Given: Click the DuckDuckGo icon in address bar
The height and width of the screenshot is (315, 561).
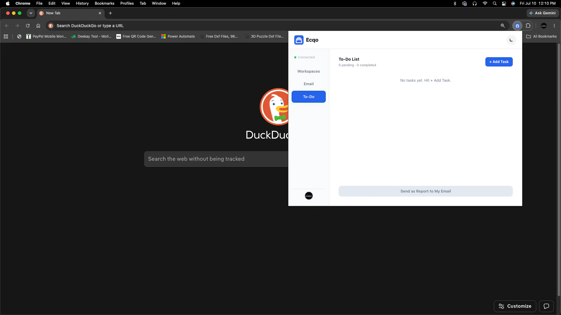Looking at the screenshot, I should click(x=51, y=26).
